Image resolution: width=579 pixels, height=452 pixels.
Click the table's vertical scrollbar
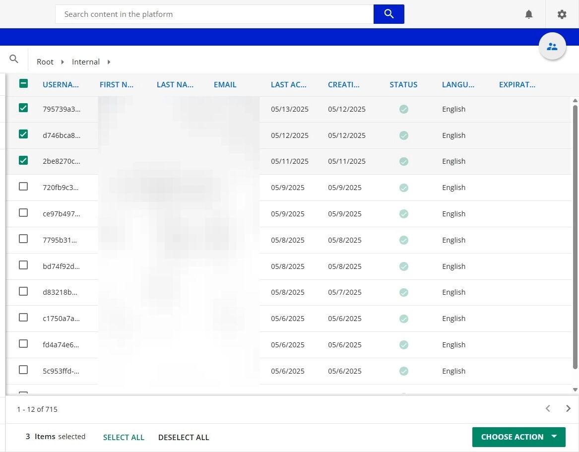[575, 237]
